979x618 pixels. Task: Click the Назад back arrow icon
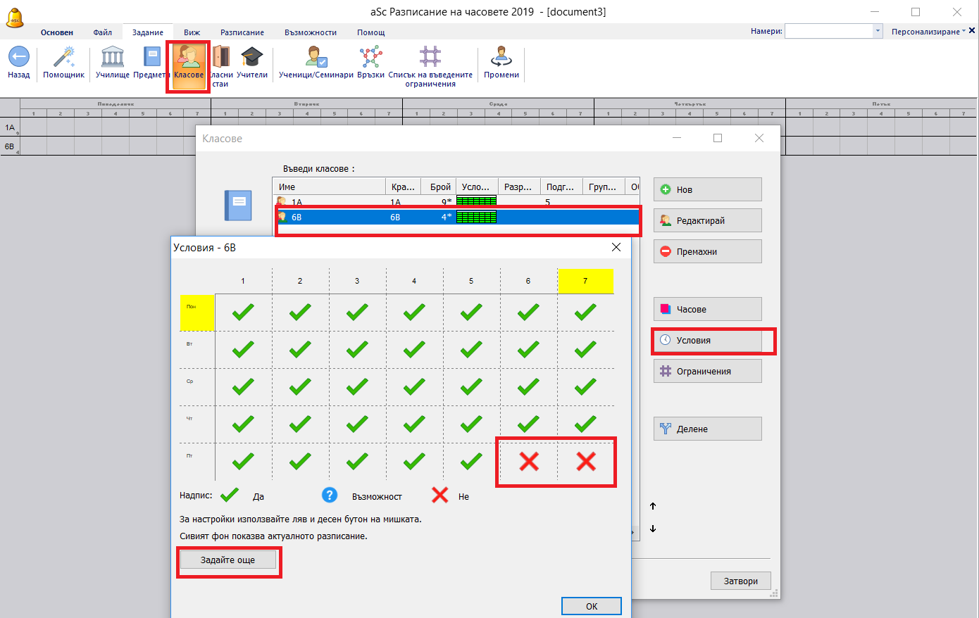point(18,58)
